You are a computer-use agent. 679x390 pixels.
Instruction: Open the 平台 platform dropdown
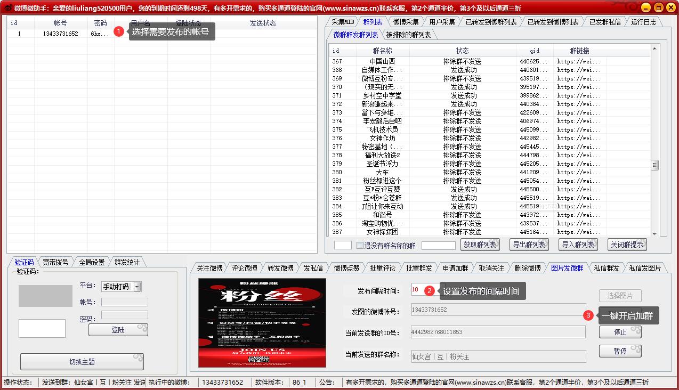(x=138, y=287)
